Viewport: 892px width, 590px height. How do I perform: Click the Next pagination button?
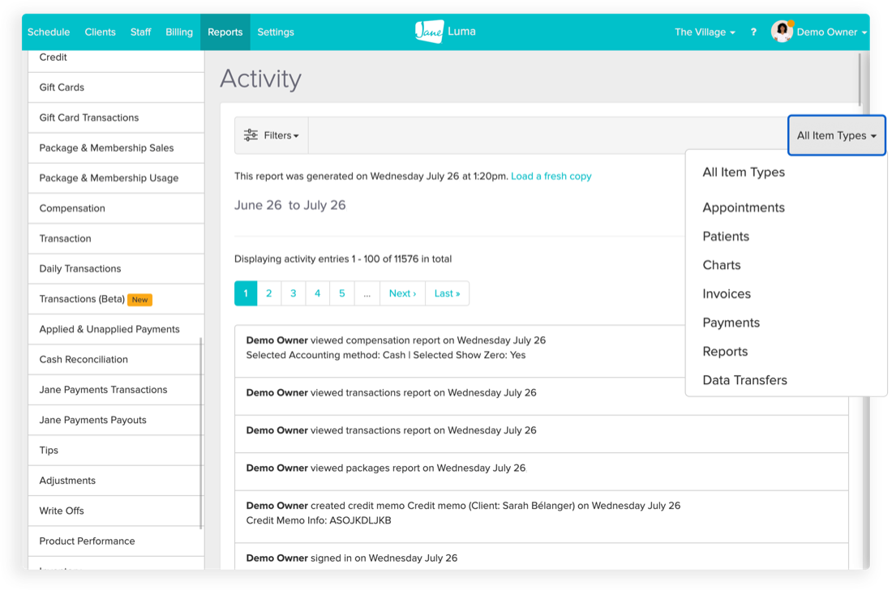(402, 293)
